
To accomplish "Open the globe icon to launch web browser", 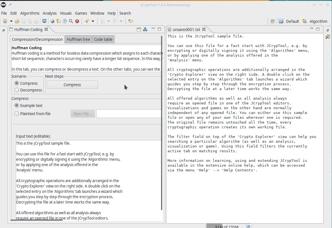I will [52, 21].
